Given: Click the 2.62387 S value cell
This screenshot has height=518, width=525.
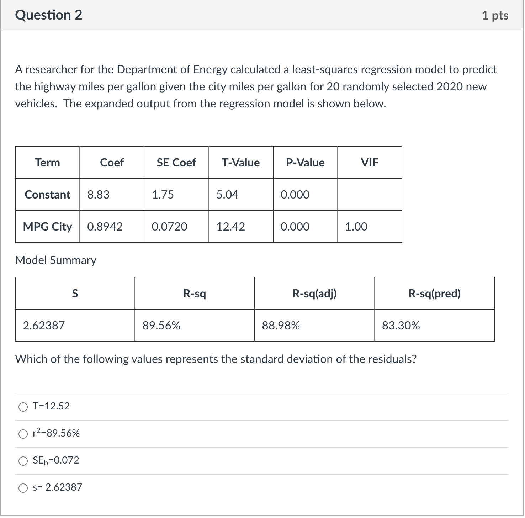Looking at the screenshot, I should [75, 326].
